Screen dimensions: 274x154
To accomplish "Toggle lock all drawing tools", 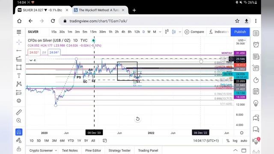I will tap(19, 149).
